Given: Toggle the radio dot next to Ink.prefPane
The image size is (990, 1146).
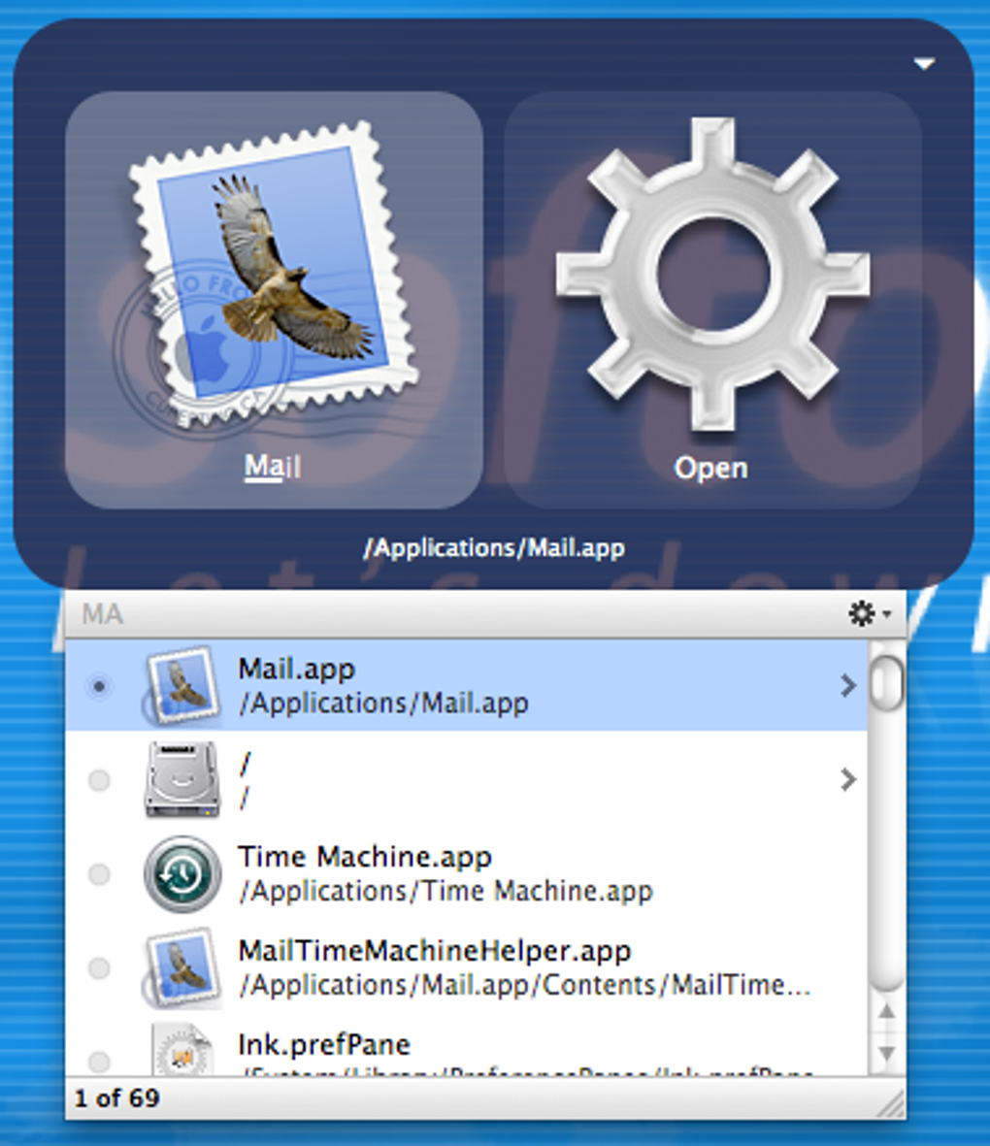Looking at the screenshot, I should tap(99, 1061).
